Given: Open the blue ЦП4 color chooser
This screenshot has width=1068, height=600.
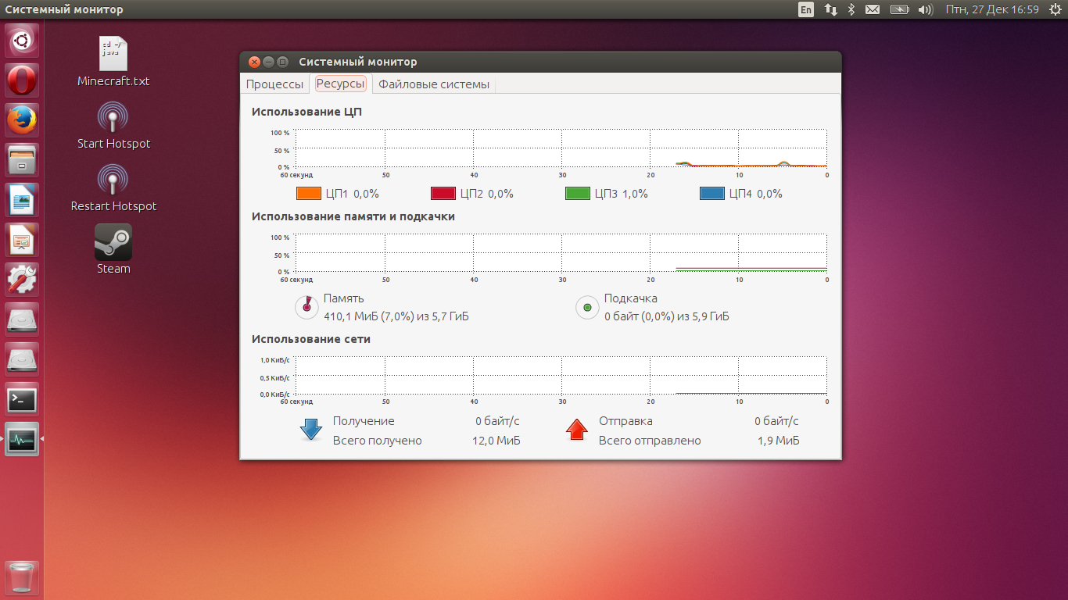Looking at the screenshot, I should point(712,194).
